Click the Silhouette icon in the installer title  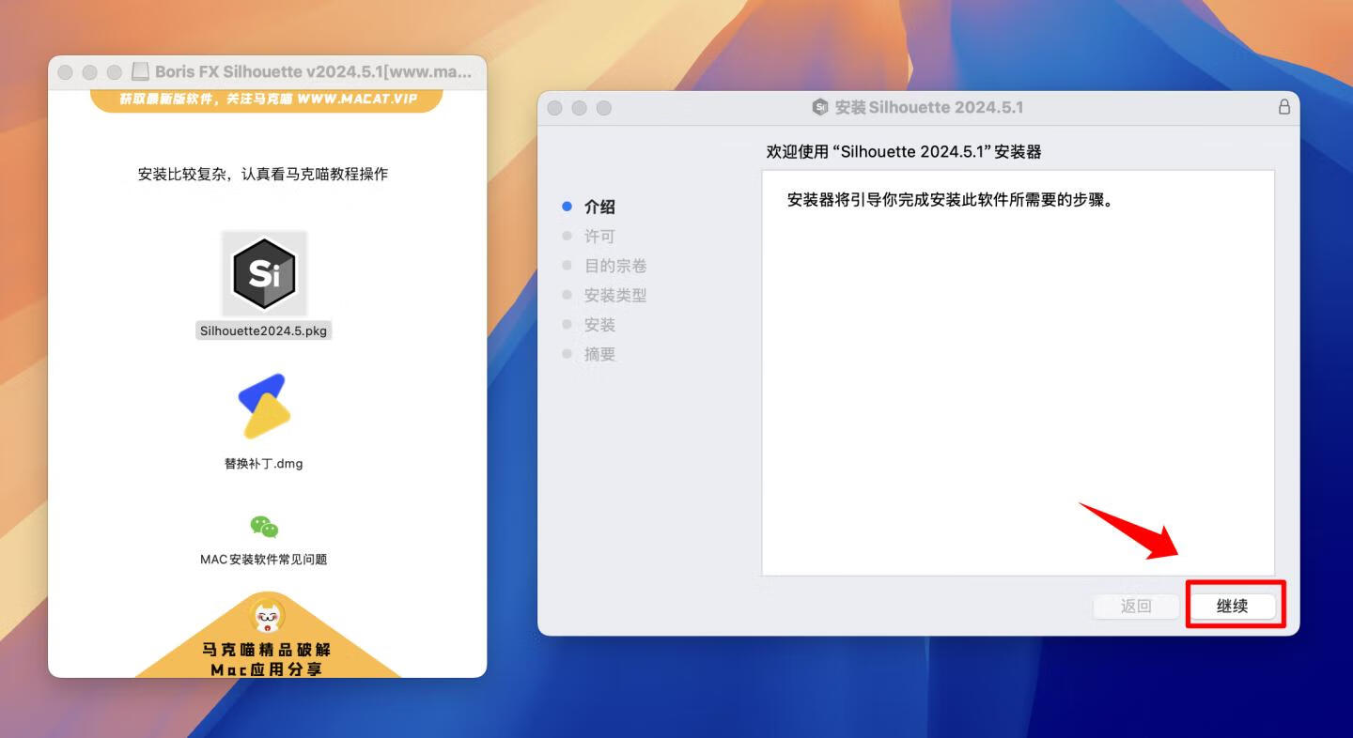tap(820, 107)
